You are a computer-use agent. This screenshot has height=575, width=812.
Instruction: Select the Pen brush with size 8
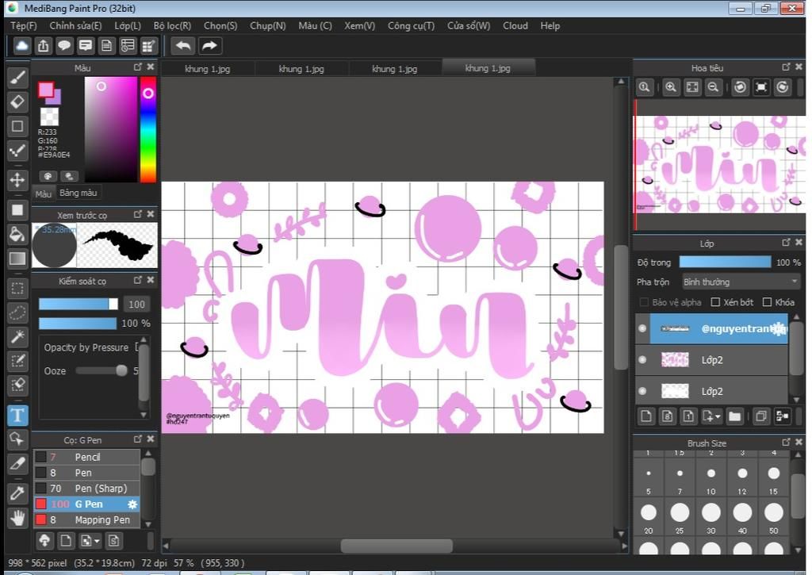86,473
